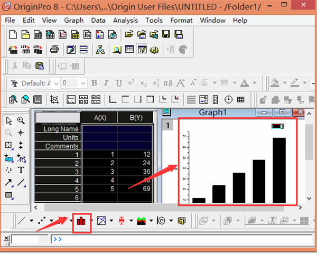
Task: Click the Paste clipboard icon
Action: 40,66
